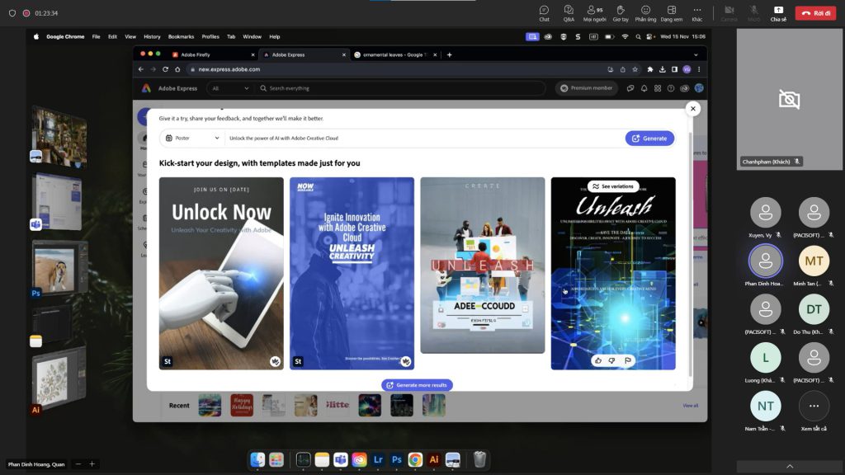845x475 pixels.
Task: Switch to the Adobe Firefly tab
Action: (x=212, y=54)
